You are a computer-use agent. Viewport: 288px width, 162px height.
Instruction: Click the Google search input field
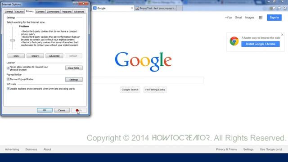click(147, 80)
